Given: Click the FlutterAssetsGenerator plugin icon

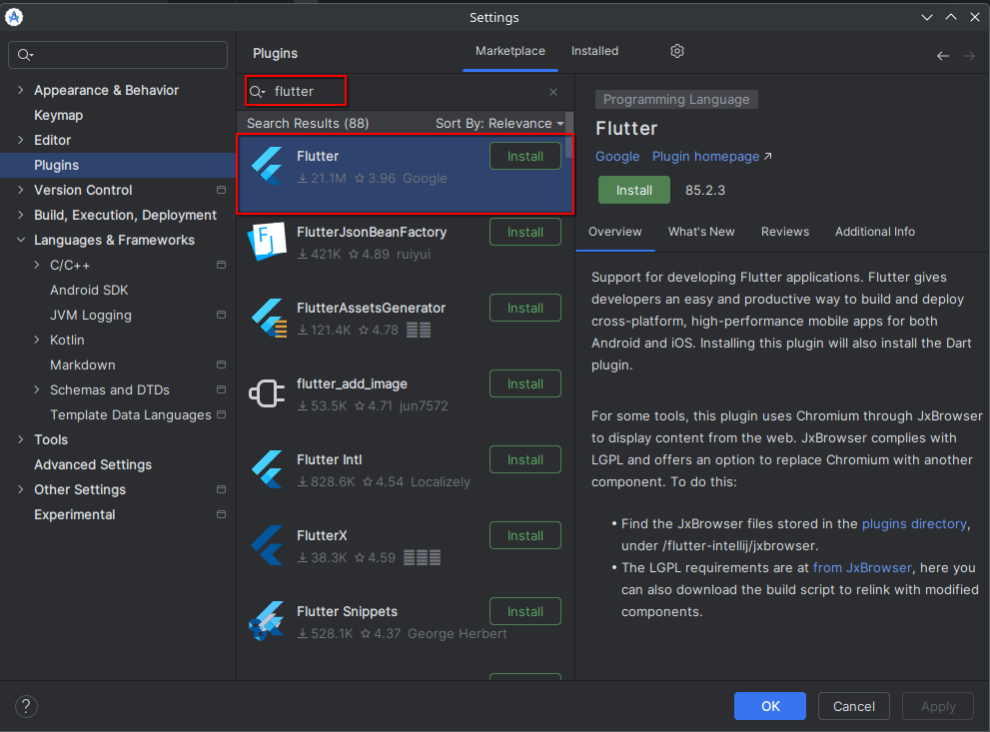Looking at the screenshot, I should click(x=269, y=318).
